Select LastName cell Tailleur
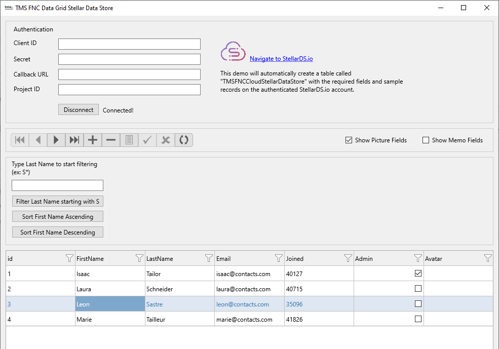This screenshot has width=499, height=349. 180,319
